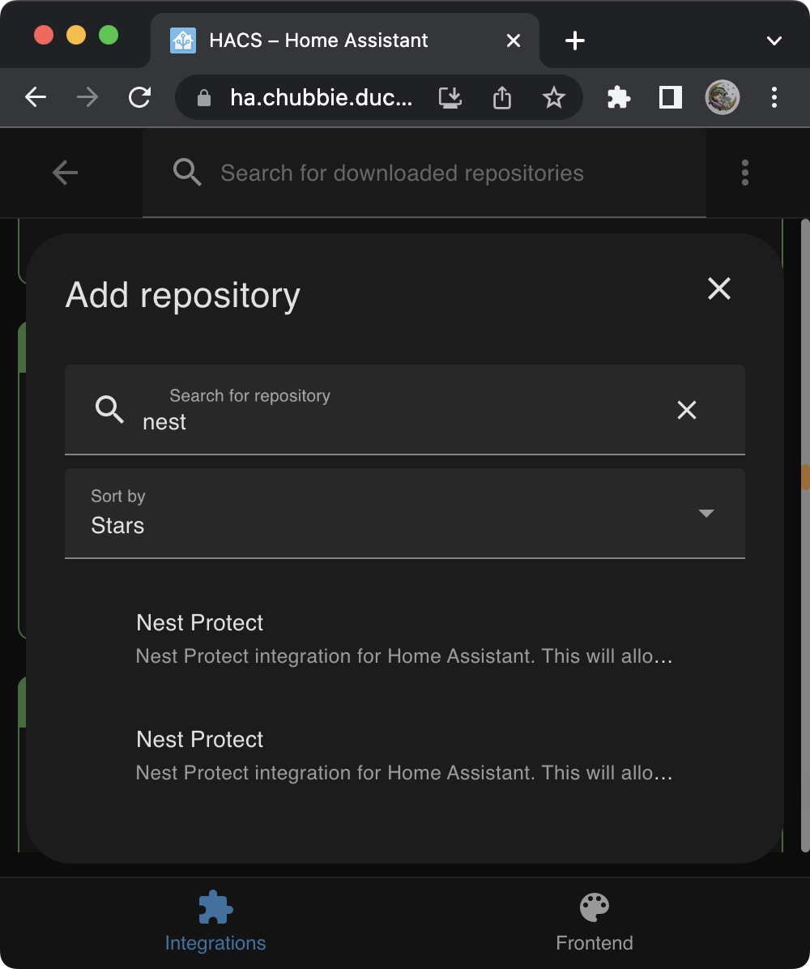Clear the repository search with the X icon

coord(687,410)
